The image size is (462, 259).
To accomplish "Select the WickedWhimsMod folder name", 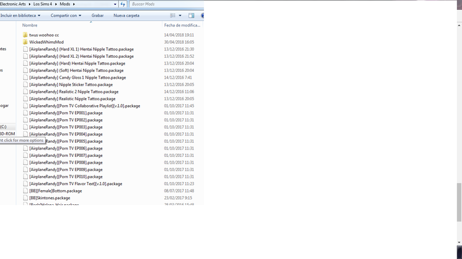I will click(x=46, y=42).
